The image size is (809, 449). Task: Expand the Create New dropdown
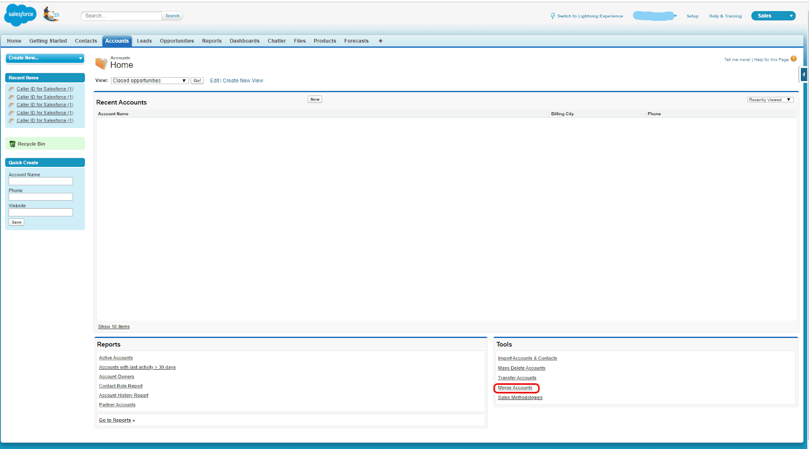point(45,58)
